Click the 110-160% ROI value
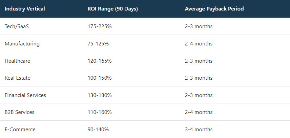 point(100,112)
